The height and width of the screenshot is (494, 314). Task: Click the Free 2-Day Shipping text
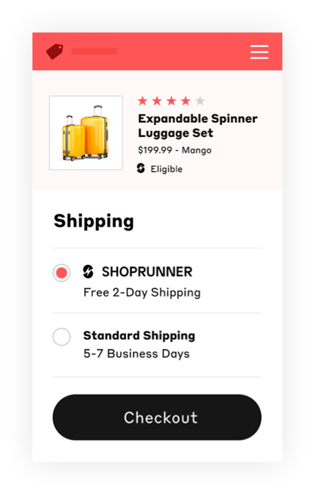pyautogui.click(x=142, y=292)
